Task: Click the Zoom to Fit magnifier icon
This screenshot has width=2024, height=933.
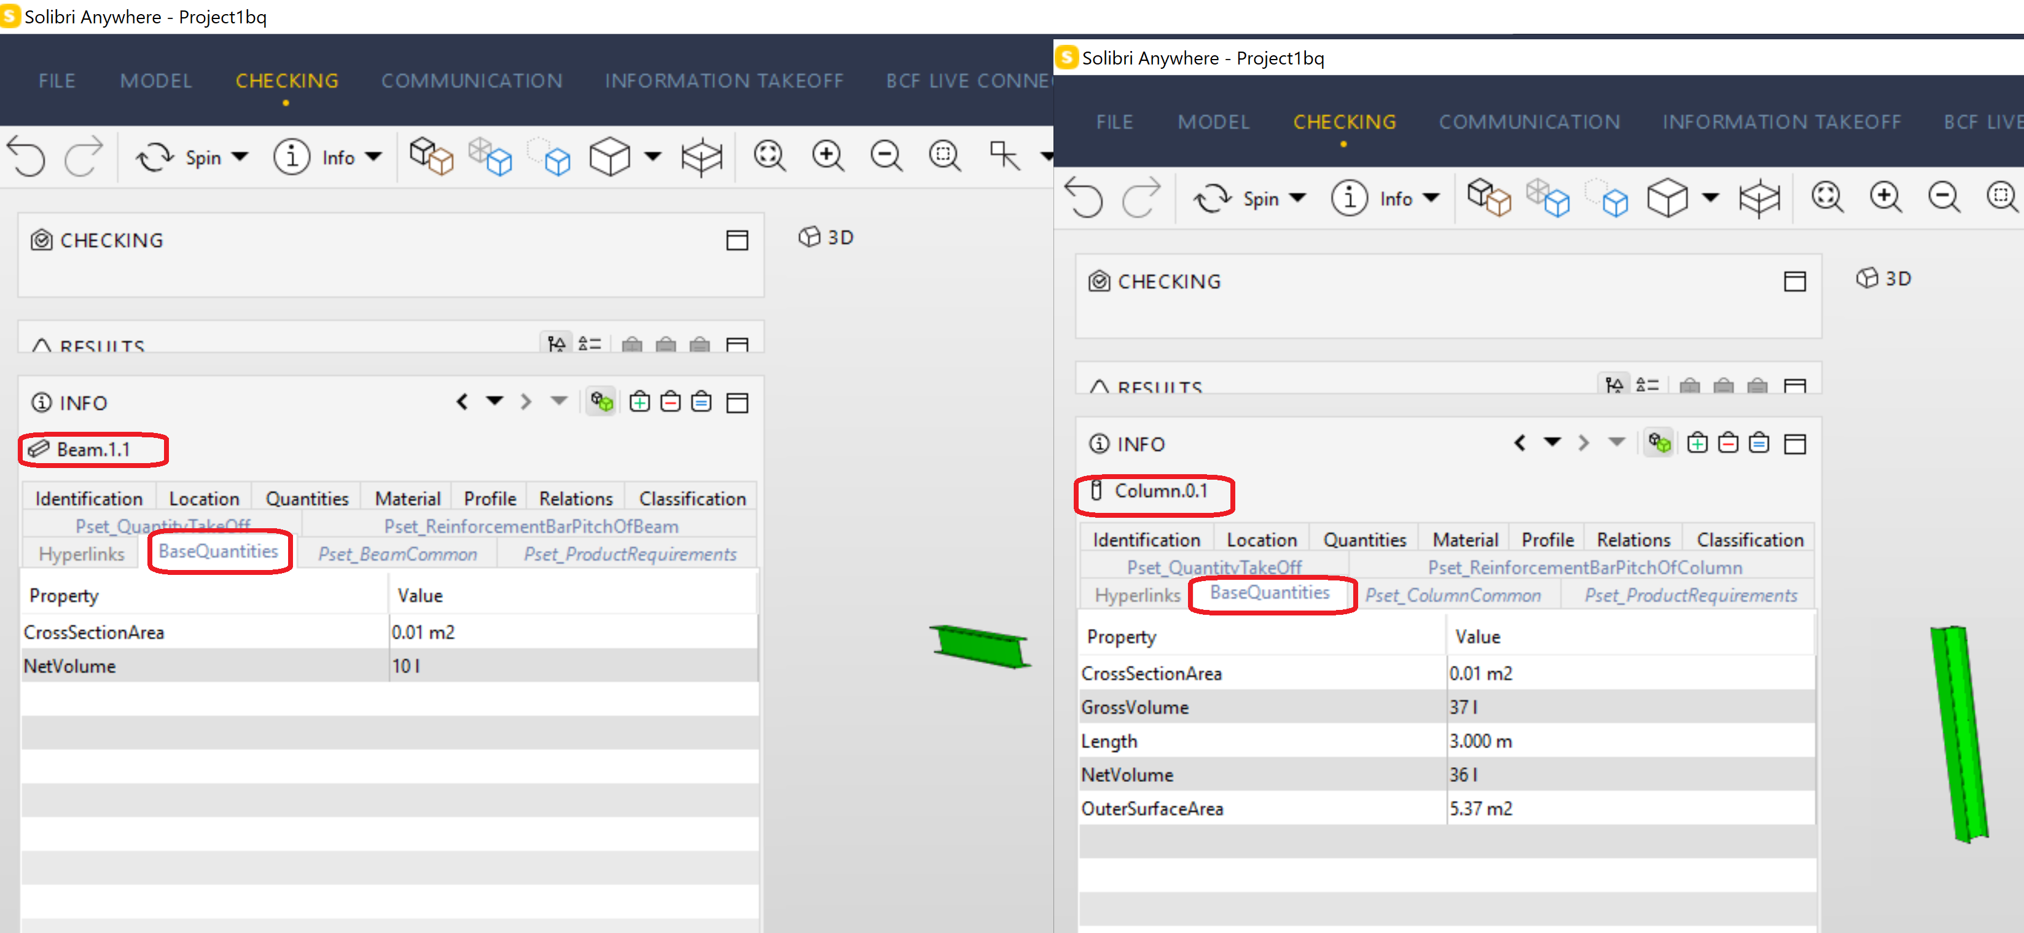Action: pyautogui.click(x=769, y=155)
